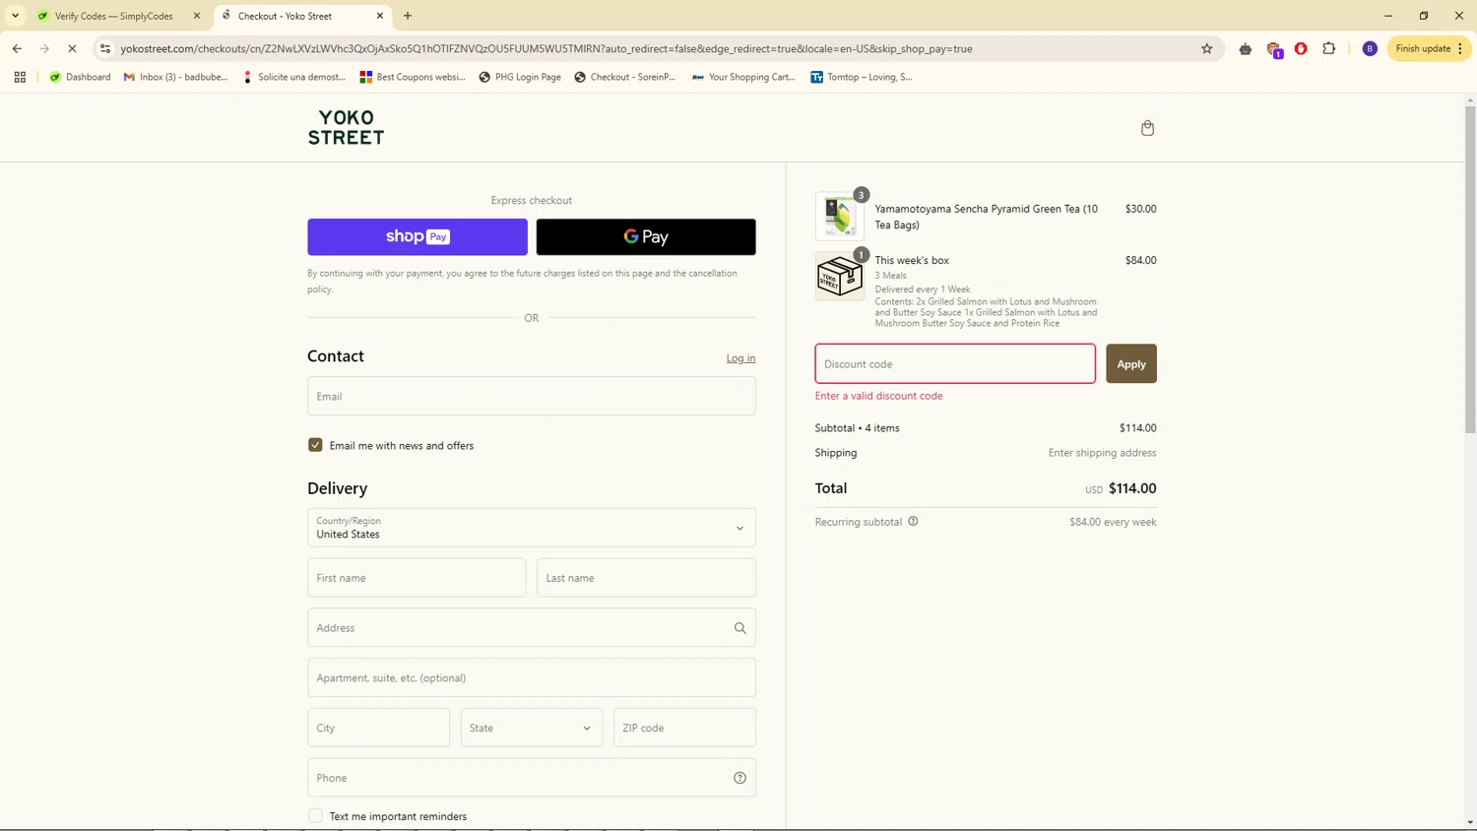Open the Checkout - SoreinP... bookmark
Viewport: 1477px width, 831px height.
tap(625, 77)
